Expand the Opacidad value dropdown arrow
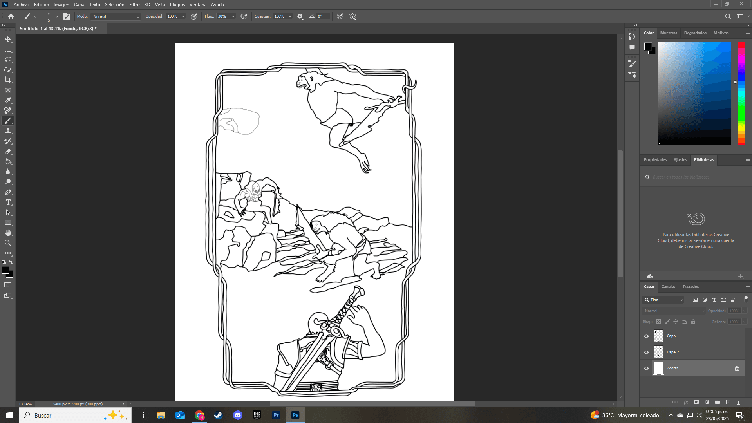Image resolution: width=752 pixels, height=423 pixels. tap(183, 16)
